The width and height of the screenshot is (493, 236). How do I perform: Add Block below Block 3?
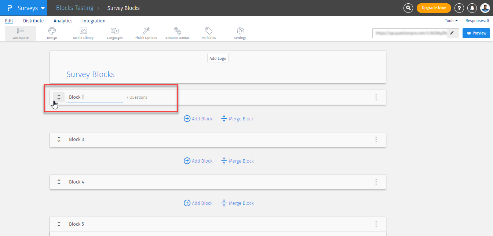click(x=198, y=161)
